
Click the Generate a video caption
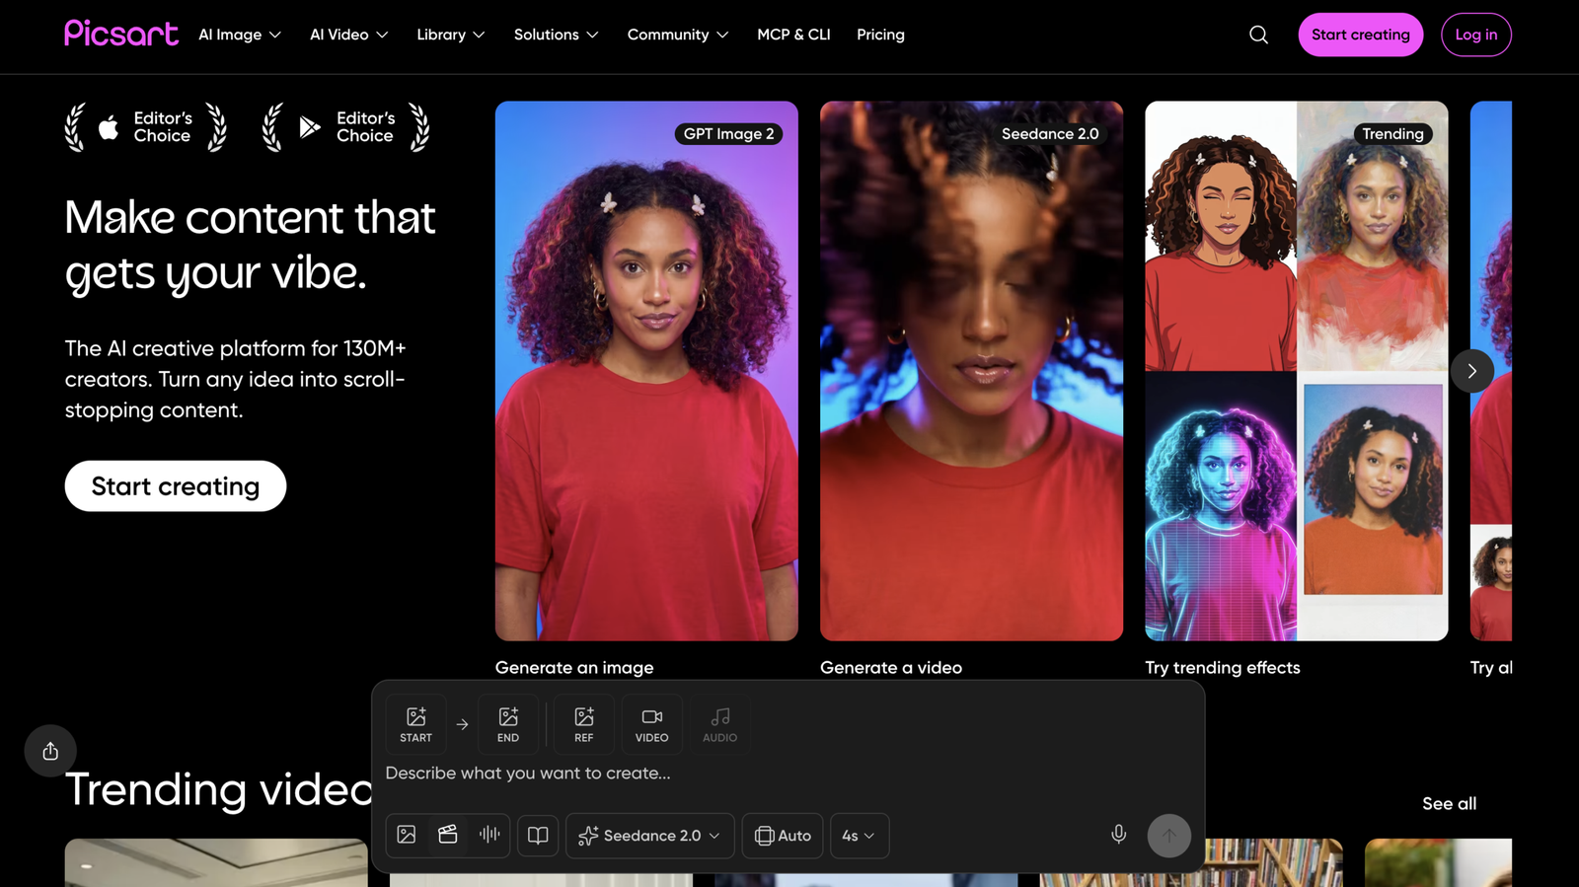pyautogui.click(x=891, y=668)
